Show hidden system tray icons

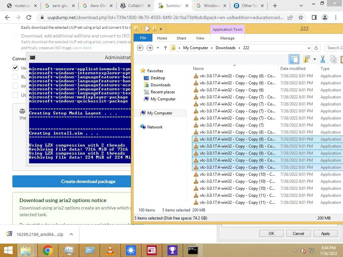[x=295, y=251]
